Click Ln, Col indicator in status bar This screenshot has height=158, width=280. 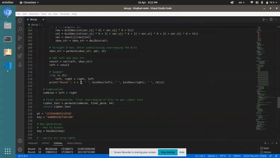coord(200,156)
